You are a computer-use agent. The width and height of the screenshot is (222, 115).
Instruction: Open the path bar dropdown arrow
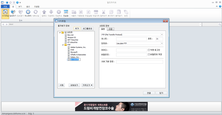tap(200, 24)
